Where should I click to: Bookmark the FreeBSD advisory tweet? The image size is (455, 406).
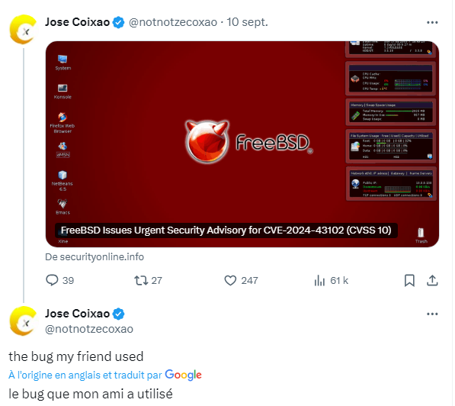pos(409,280)
